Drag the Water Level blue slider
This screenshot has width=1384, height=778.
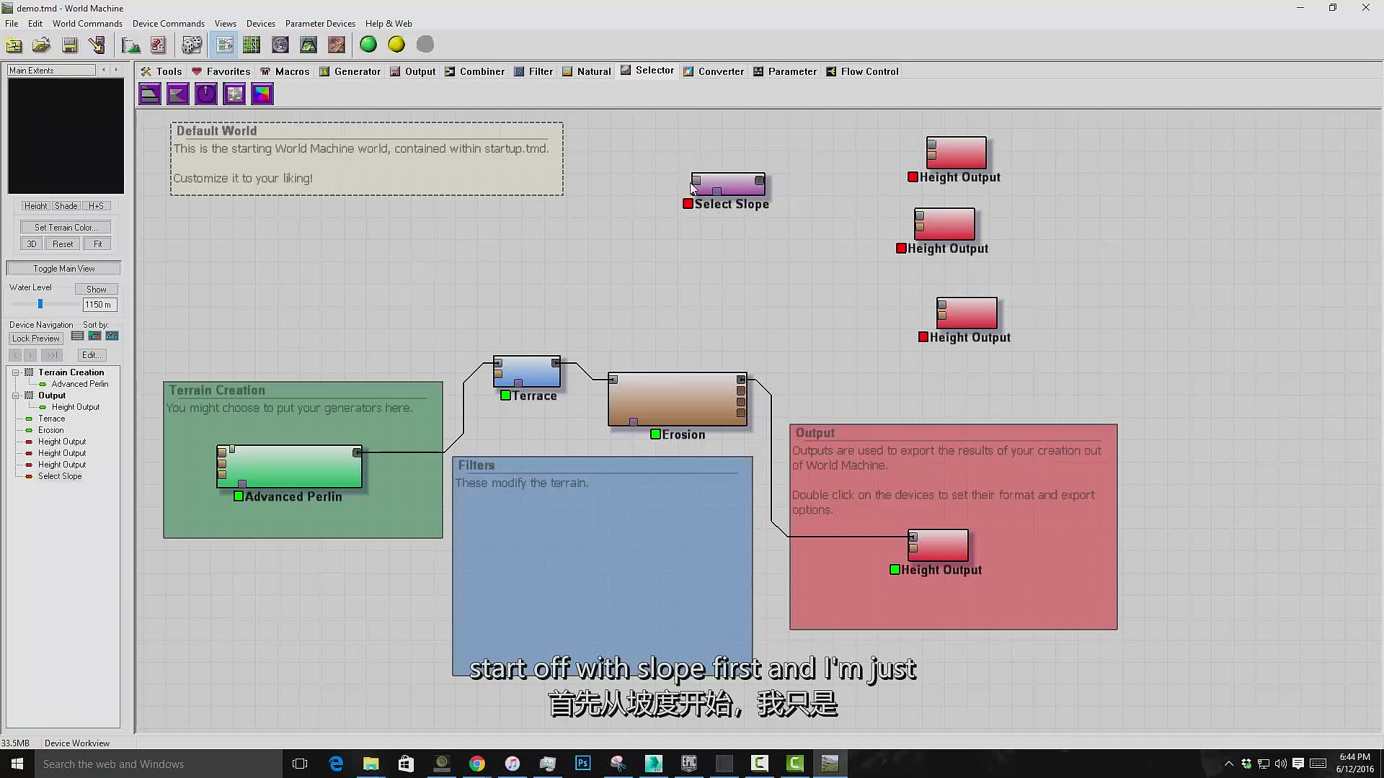(39, 303)
